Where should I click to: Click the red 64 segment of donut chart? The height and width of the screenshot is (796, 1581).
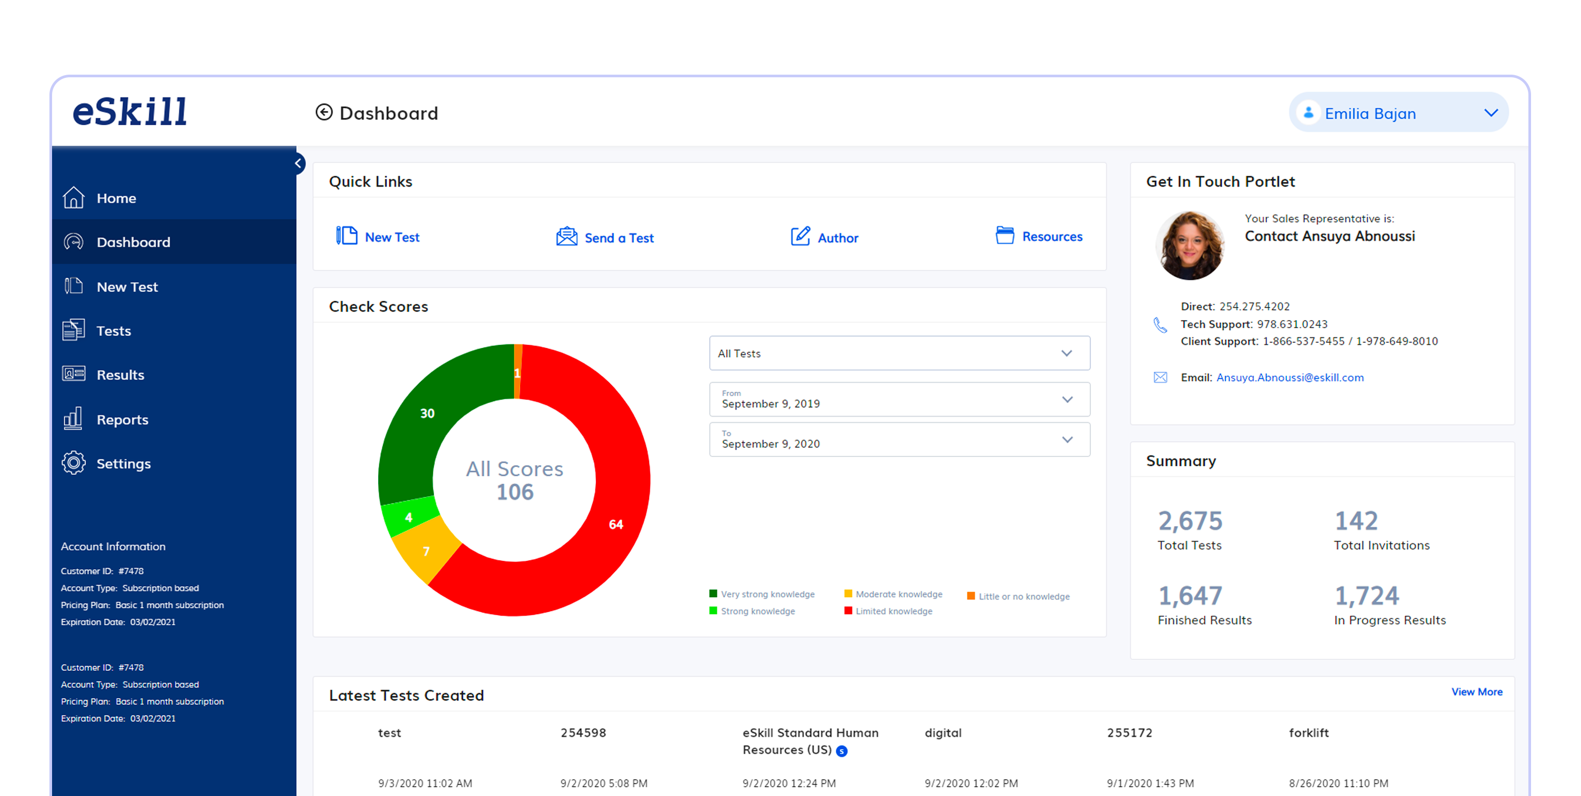coord(615,524)
